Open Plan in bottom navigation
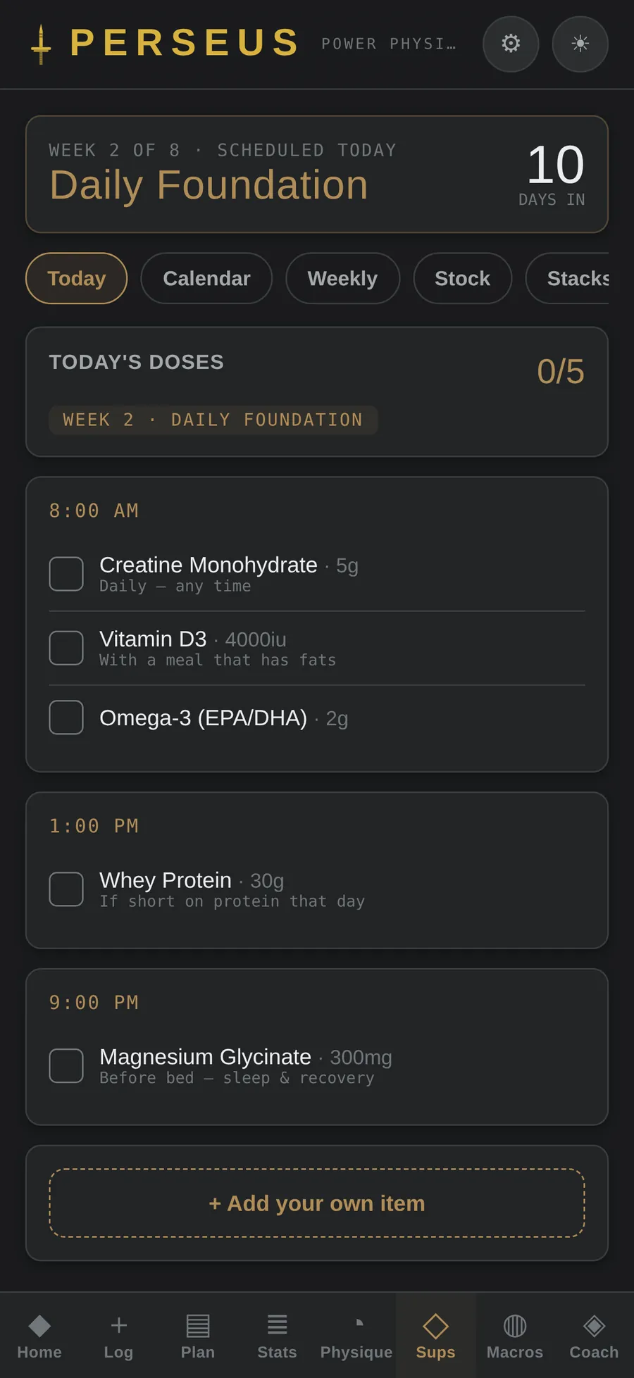The image size is (634, 1378). point(198,1336)
